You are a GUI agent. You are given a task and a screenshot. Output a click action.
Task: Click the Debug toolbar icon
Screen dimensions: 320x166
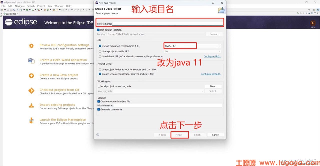21,10
